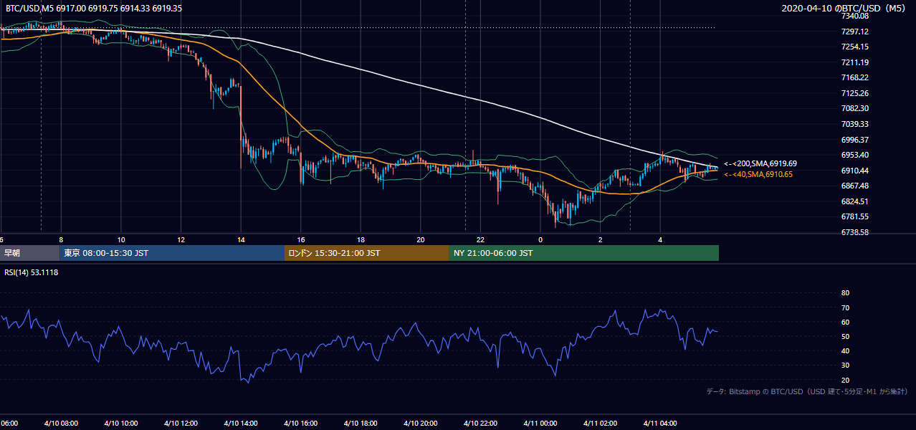Click the '4/10 14:00' date axis label
This screenshot has width=916, height=430.
coord(240,424)
